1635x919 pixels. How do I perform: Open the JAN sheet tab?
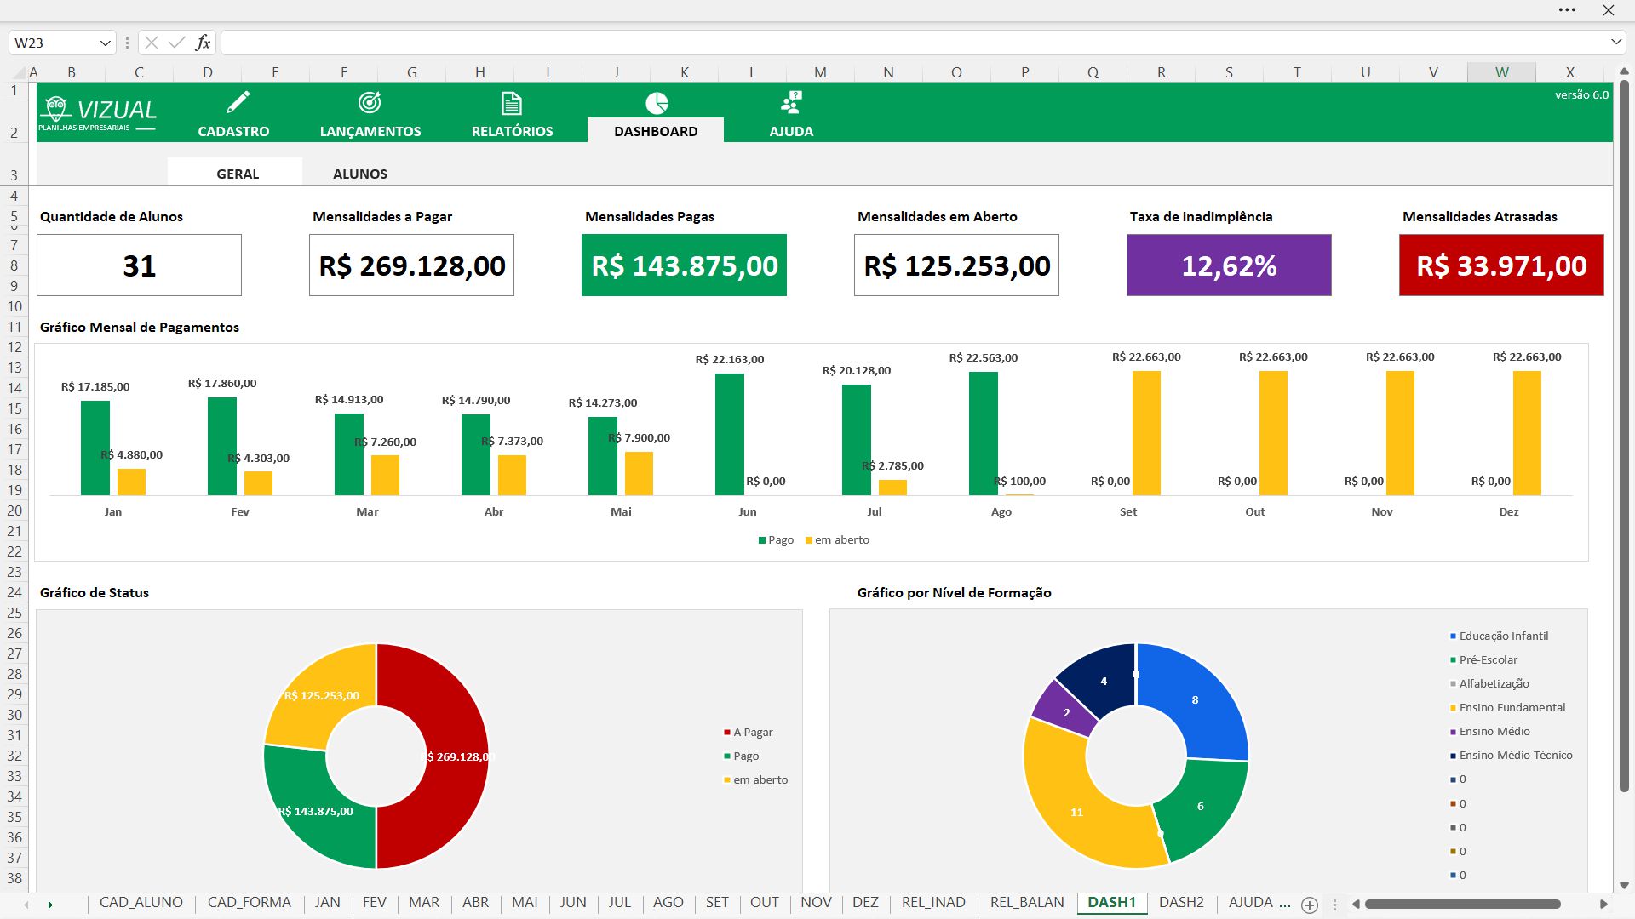(x=327, y=902)
